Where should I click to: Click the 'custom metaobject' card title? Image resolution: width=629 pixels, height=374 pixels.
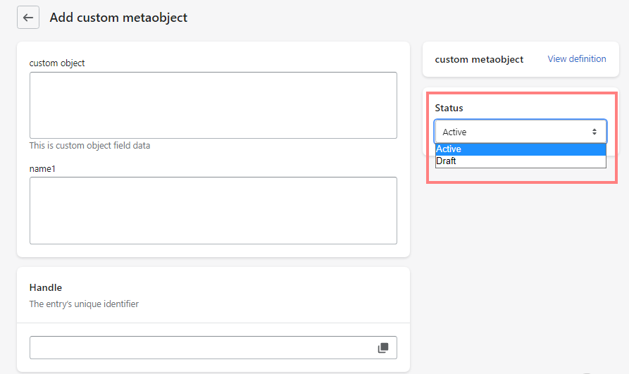coord(479,60)
